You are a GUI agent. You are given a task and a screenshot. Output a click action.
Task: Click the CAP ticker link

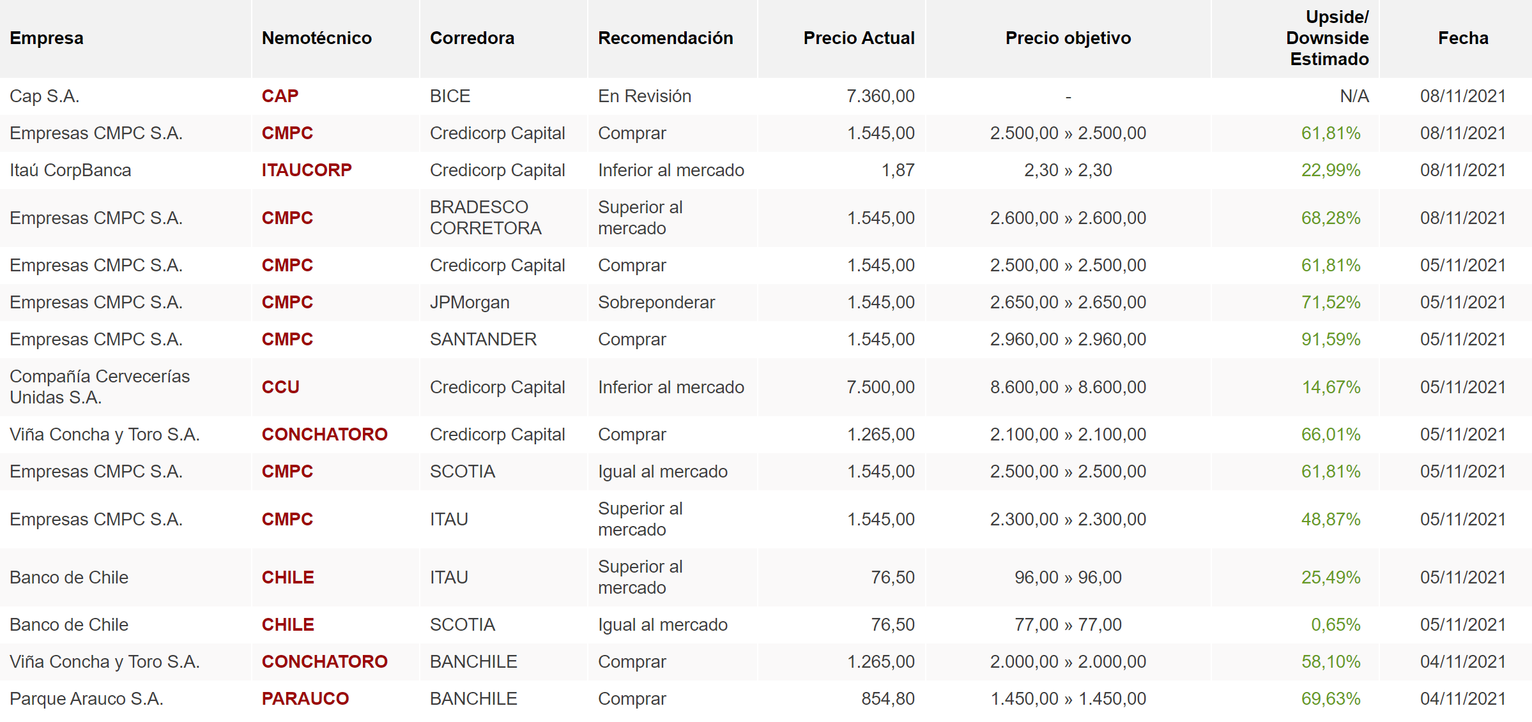pos(280,96)
